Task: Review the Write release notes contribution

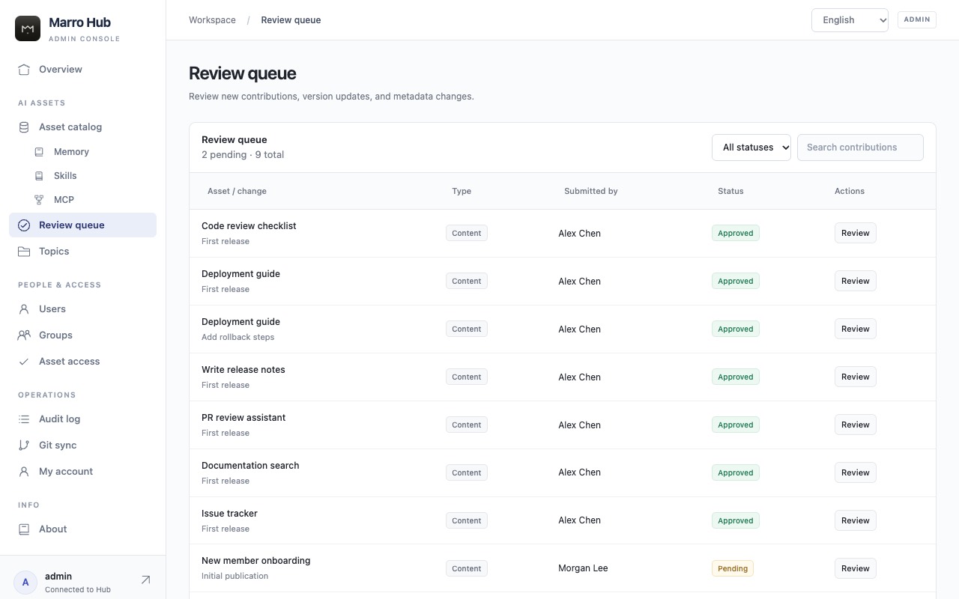Action: tap(855, 377)
